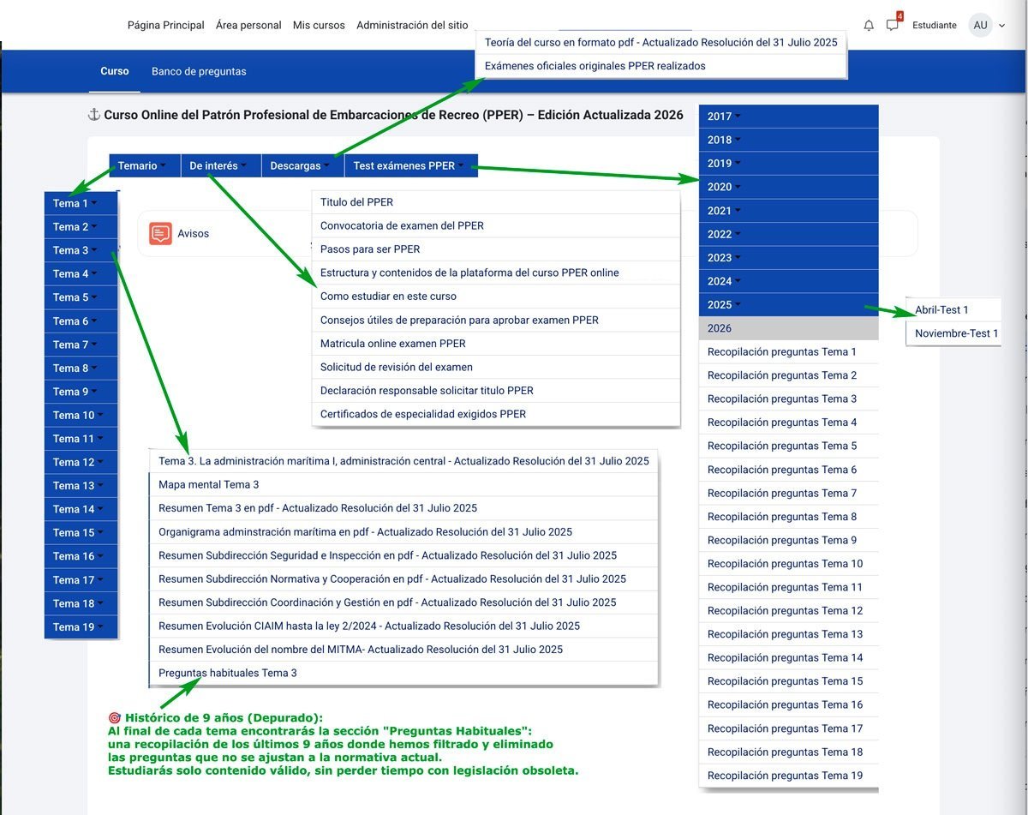Image resolution: width=1028 pixels, height=815 pixels.
Task: Open the Test exámenes PPER dropdown
Action: (x=410, y=165)
